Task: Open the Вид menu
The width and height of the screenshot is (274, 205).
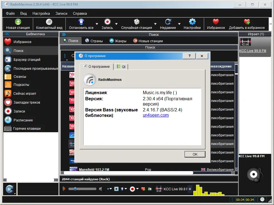Action: [x=23, y=13]
